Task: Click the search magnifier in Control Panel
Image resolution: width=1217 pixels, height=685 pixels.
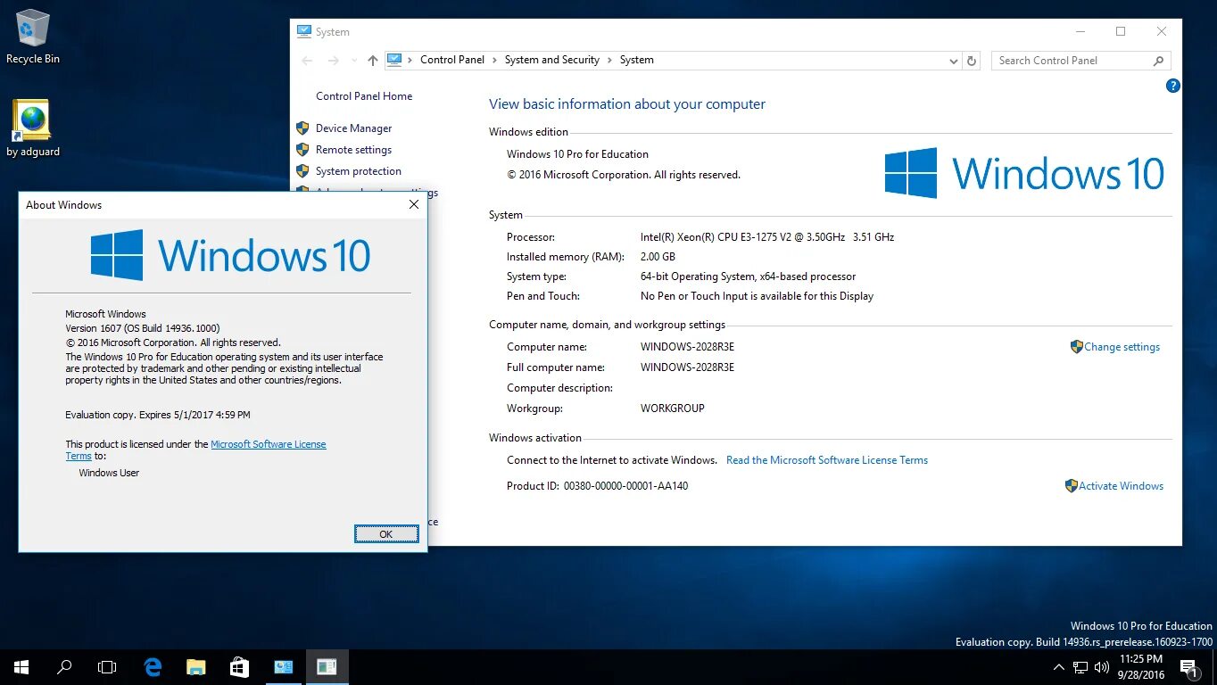Action: coord(1158,61)
